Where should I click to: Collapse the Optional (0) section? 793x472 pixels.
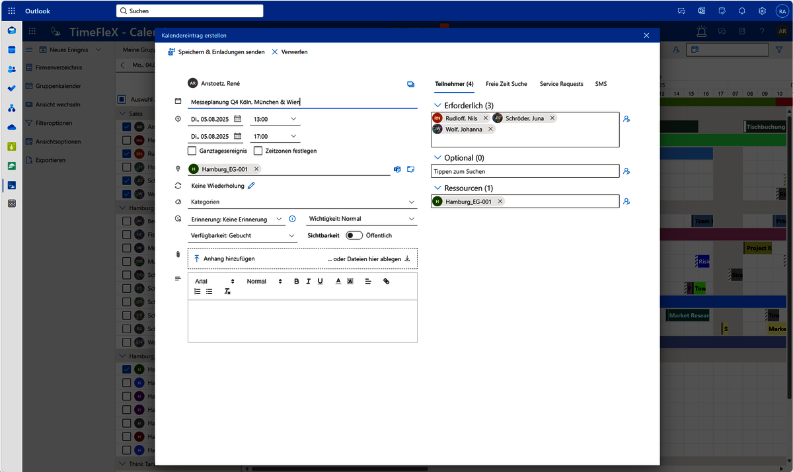click(x=437, y=158)
